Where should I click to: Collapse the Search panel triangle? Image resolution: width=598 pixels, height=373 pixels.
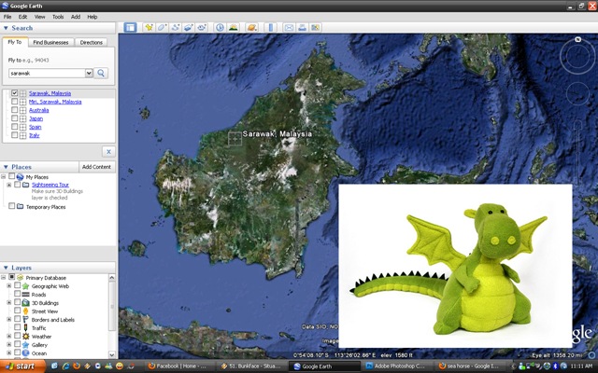pos(6,28)
